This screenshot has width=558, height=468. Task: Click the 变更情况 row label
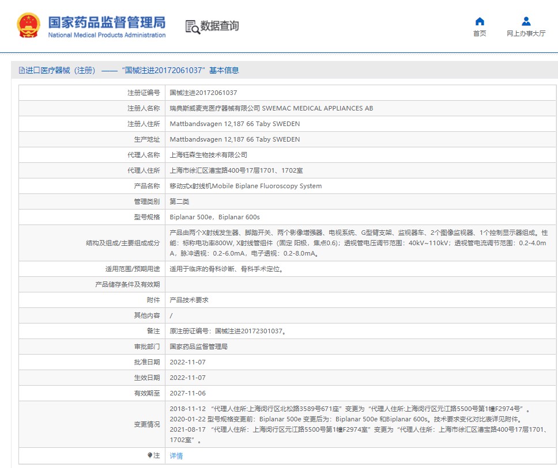[147, 424]
